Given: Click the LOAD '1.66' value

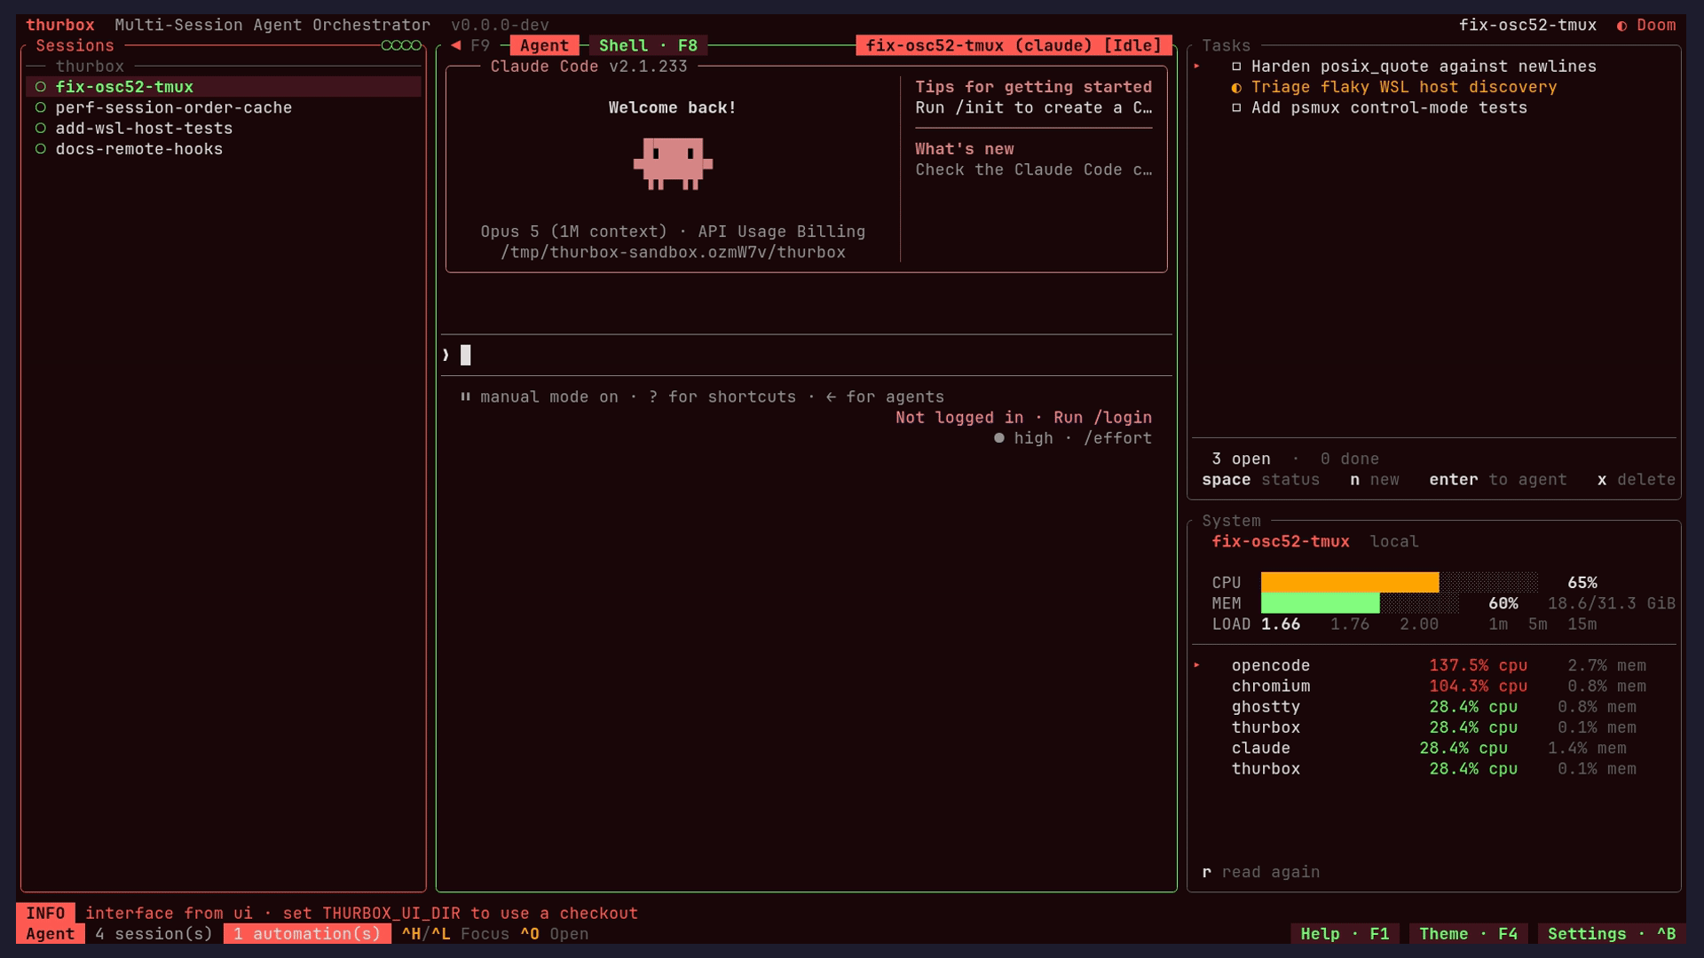Looking at the screenshot, I should (x=1281, y=624).
